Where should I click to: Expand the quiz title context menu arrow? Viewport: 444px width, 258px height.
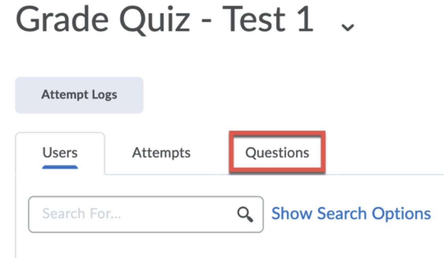pyautogui.click(x=348, y=27)
